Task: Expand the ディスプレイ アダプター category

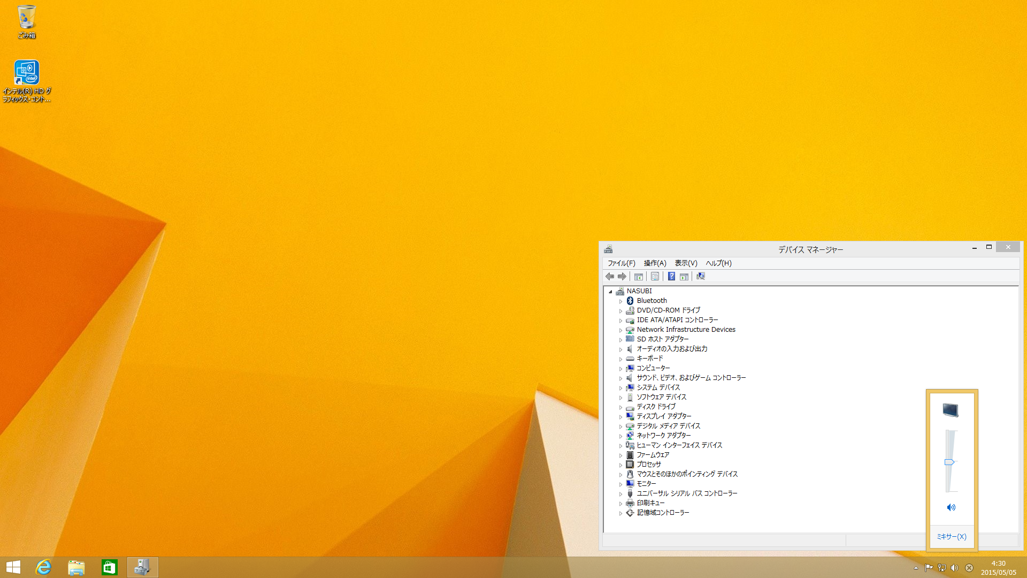Action: pyautogui.click(x=620, y=417)
